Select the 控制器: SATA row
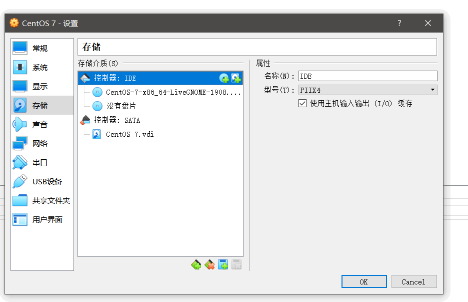This screenshot has width=468, height=302. pos(160,120)
